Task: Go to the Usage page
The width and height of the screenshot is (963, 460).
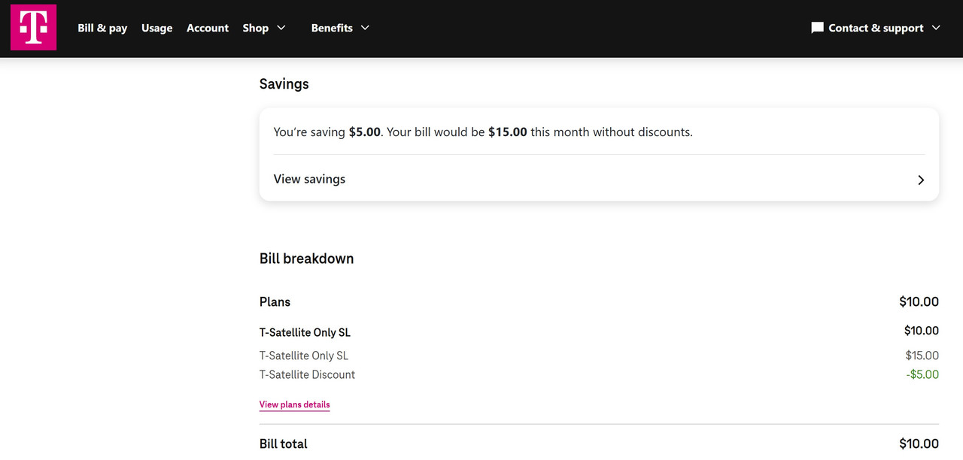Action: (156, 28)
